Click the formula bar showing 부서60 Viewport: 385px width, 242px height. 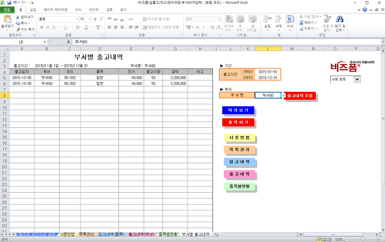pyautogui.click(x=227, y=42)
